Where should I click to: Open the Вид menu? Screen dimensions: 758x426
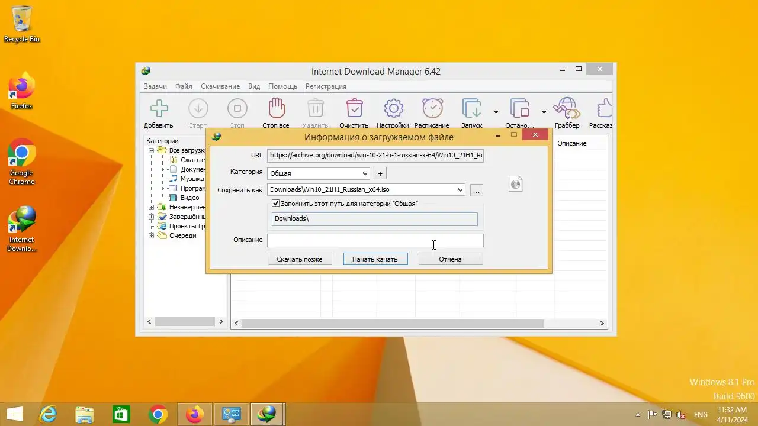253,86
